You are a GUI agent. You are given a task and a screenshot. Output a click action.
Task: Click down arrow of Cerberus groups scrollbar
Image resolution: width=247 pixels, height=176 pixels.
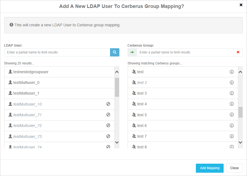(x=240, y=142)
